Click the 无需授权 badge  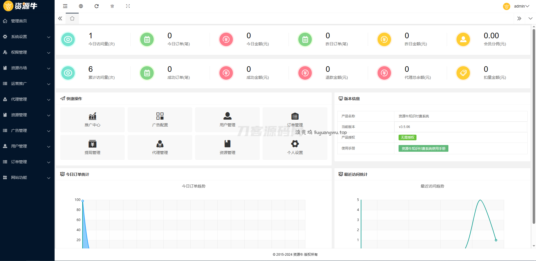[x=407, y=137]
